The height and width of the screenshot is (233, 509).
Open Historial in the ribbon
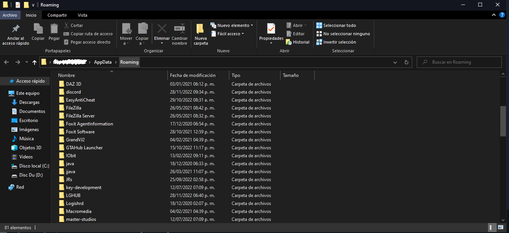point(298,42)
